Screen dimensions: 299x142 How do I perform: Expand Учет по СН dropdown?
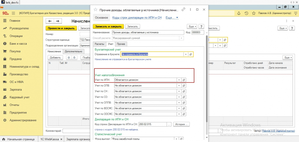point(179,91)
